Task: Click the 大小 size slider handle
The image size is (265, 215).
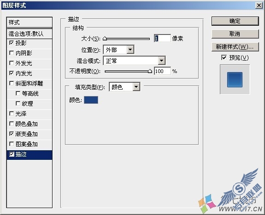Action: 105,39
